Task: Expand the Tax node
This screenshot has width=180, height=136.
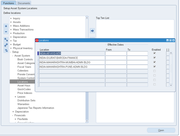Action: pos(11,41)
